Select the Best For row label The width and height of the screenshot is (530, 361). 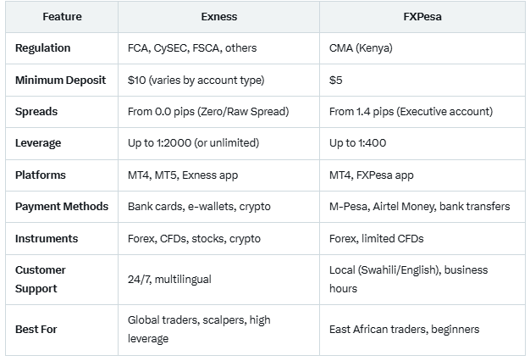point(36,329)
